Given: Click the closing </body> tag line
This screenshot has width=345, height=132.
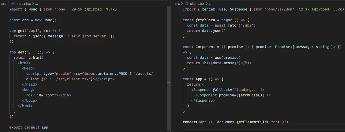Looking at the screenshot, I should point(29,100).
